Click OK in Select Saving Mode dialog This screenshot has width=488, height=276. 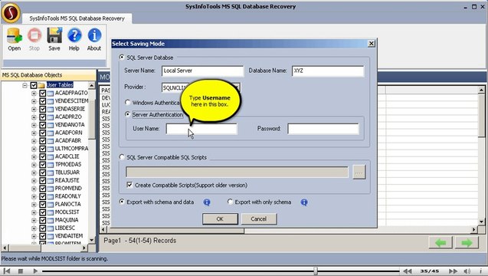(x=220, y=219)
